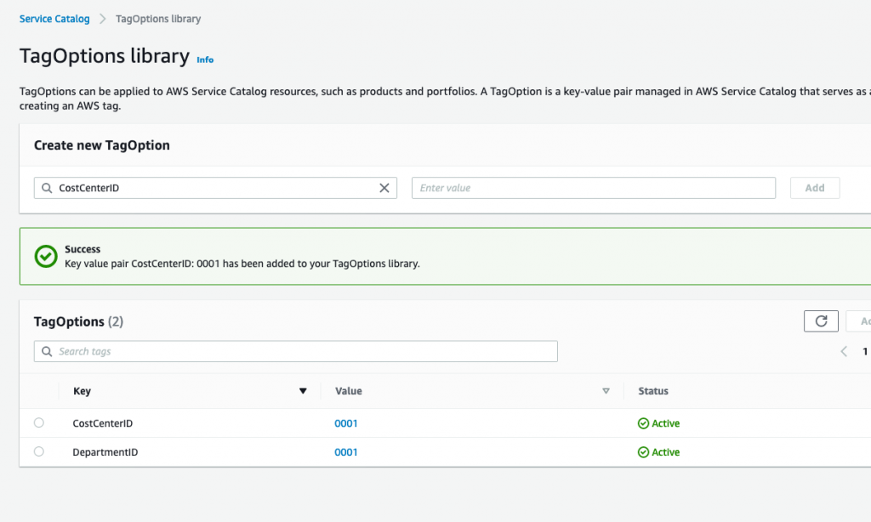Click the green checkmark in the Success banner
The image size is (871, 522).
point(46,255)
